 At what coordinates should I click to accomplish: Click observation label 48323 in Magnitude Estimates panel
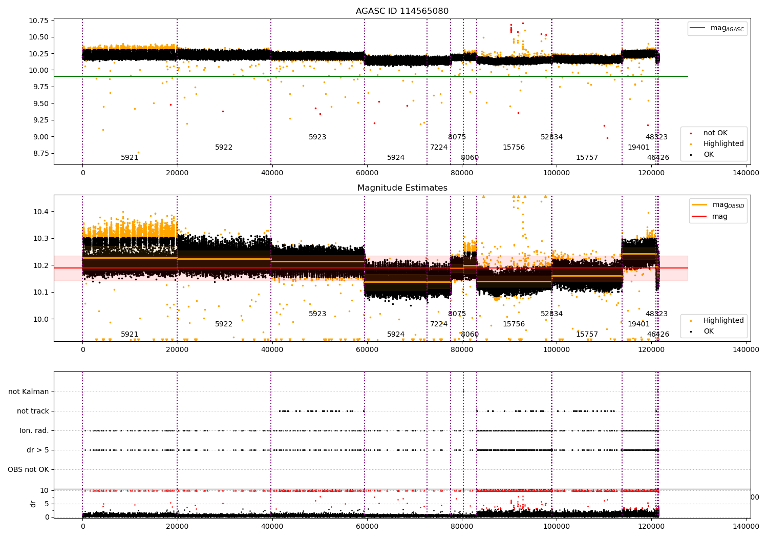coord(656,314)
